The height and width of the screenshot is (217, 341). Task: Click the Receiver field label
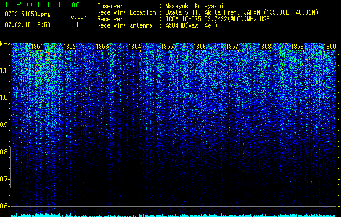(x=110, y=19)
